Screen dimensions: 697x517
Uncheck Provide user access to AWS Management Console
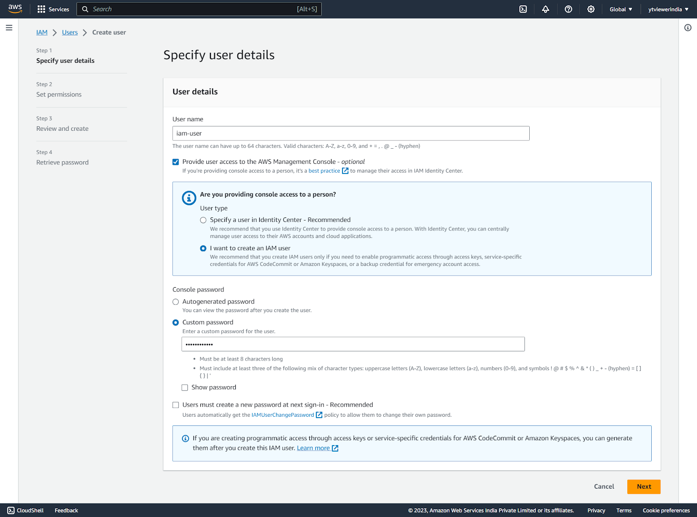coord(176,162)
